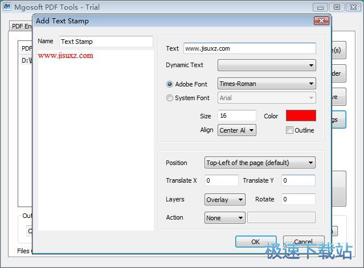Open the Arial system font dropdown
The width and height of the screenshot is (364, 268).
pyautogui.click(x=267, y=98)
